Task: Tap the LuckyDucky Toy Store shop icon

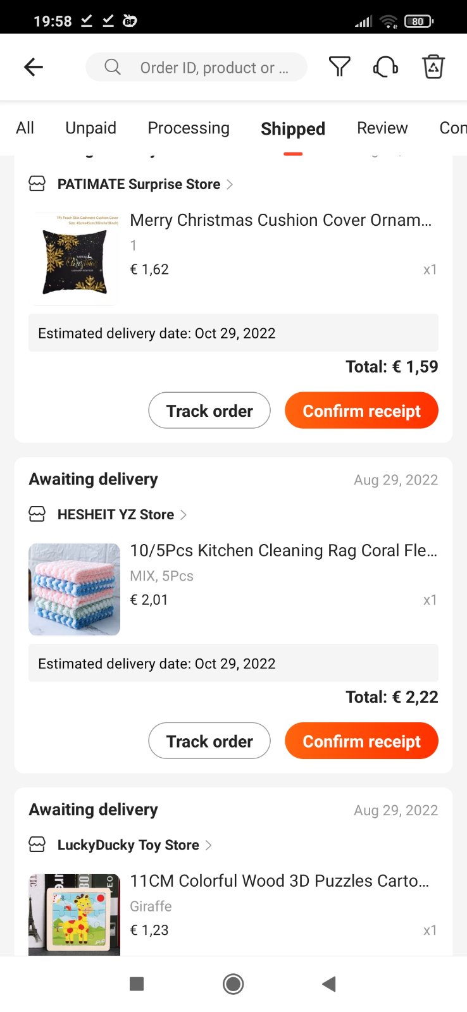Action: 37,844
